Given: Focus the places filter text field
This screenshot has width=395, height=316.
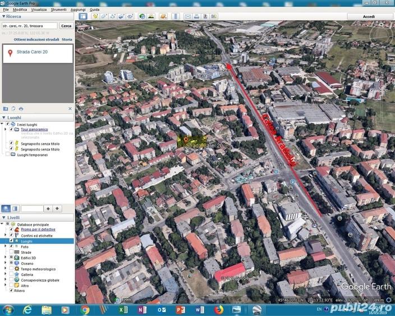Looking at the screenshot, I should coord(32,209).
